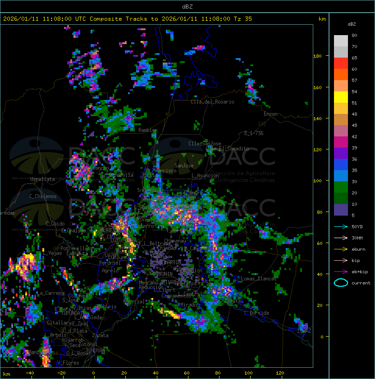Click the 'C_Guido' map label
Image resolution: width=375 pixels, height=379 pixels.
55,224
